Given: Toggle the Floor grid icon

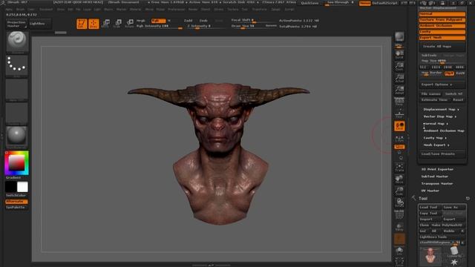Looking at the screenshot, I should pos(399,113).
